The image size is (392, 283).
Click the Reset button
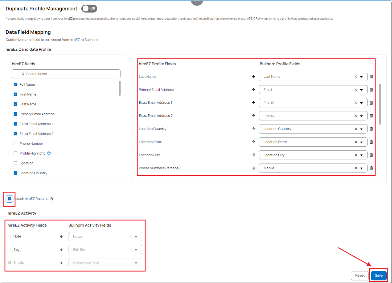pos(360,275)
